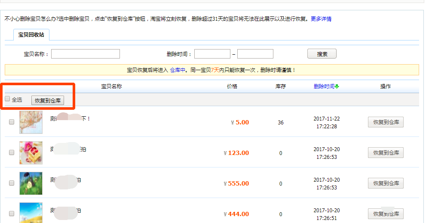The image size is (429, 223).
Task: Select the checkbox for the ¥555.00 item
Action: (x=12, y=183)
